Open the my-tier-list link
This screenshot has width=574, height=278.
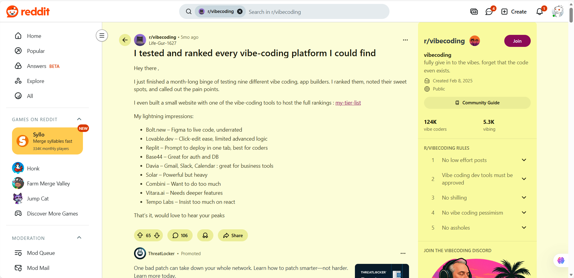[x=348, y=103]
